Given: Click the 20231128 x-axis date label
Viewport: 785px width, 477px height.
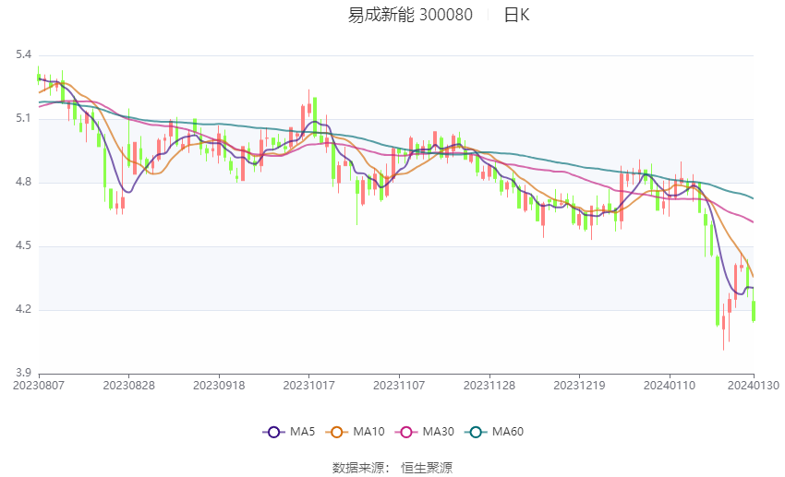Looking at the screenshot, I should (x=489, y=386).
